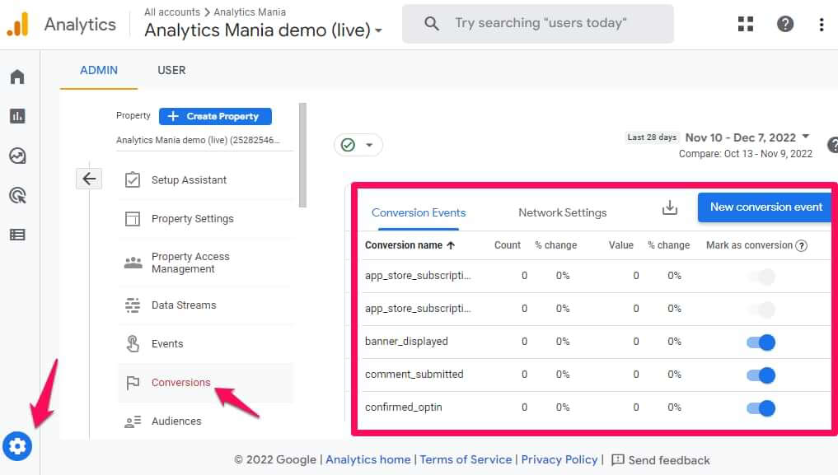Open the Analytics Mania demo property selector

point(263,31)
